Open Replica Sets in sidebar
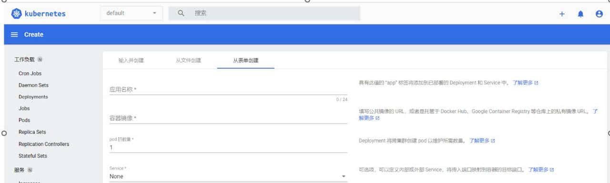Viewport: 610px width, 183px height. coord(32,132)
